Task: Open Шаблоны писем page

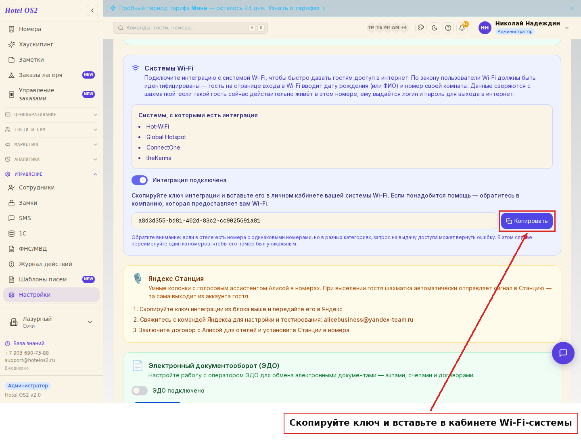Action: 51,279
